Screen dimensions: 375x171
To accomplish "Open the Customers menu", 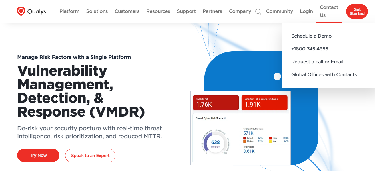I will click(127, 11).
